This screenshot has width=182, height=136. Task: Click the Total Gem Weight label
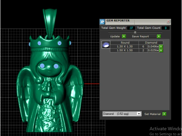point(113,28)
